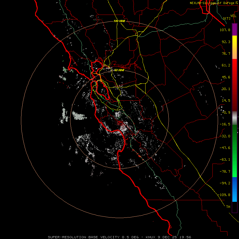
Task: Select the 30.1 velocity legend value
Action: click(226, 89)
